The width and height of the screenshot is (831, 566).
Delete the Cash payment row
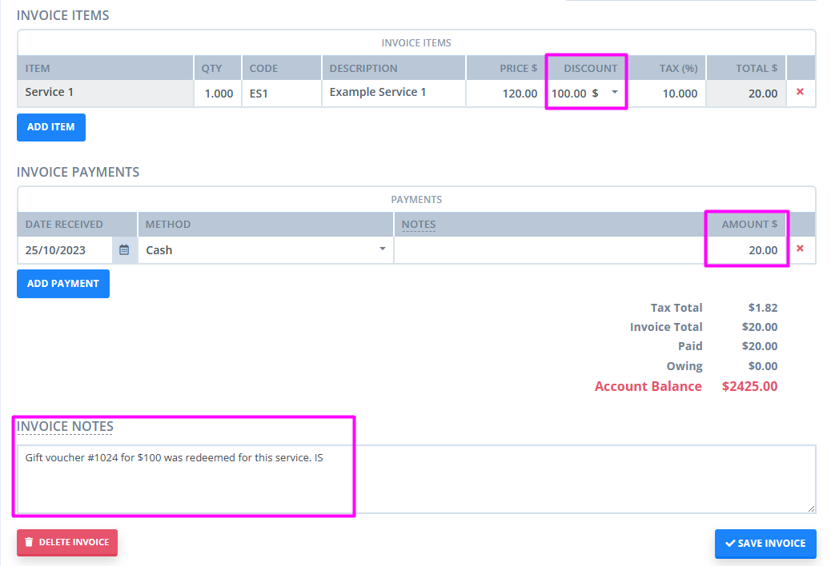[800, 249]
